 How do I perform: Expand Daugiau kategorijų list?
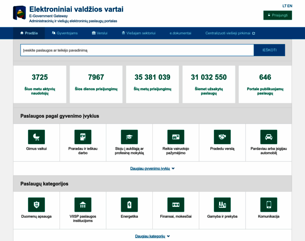[x=152, y=236]
